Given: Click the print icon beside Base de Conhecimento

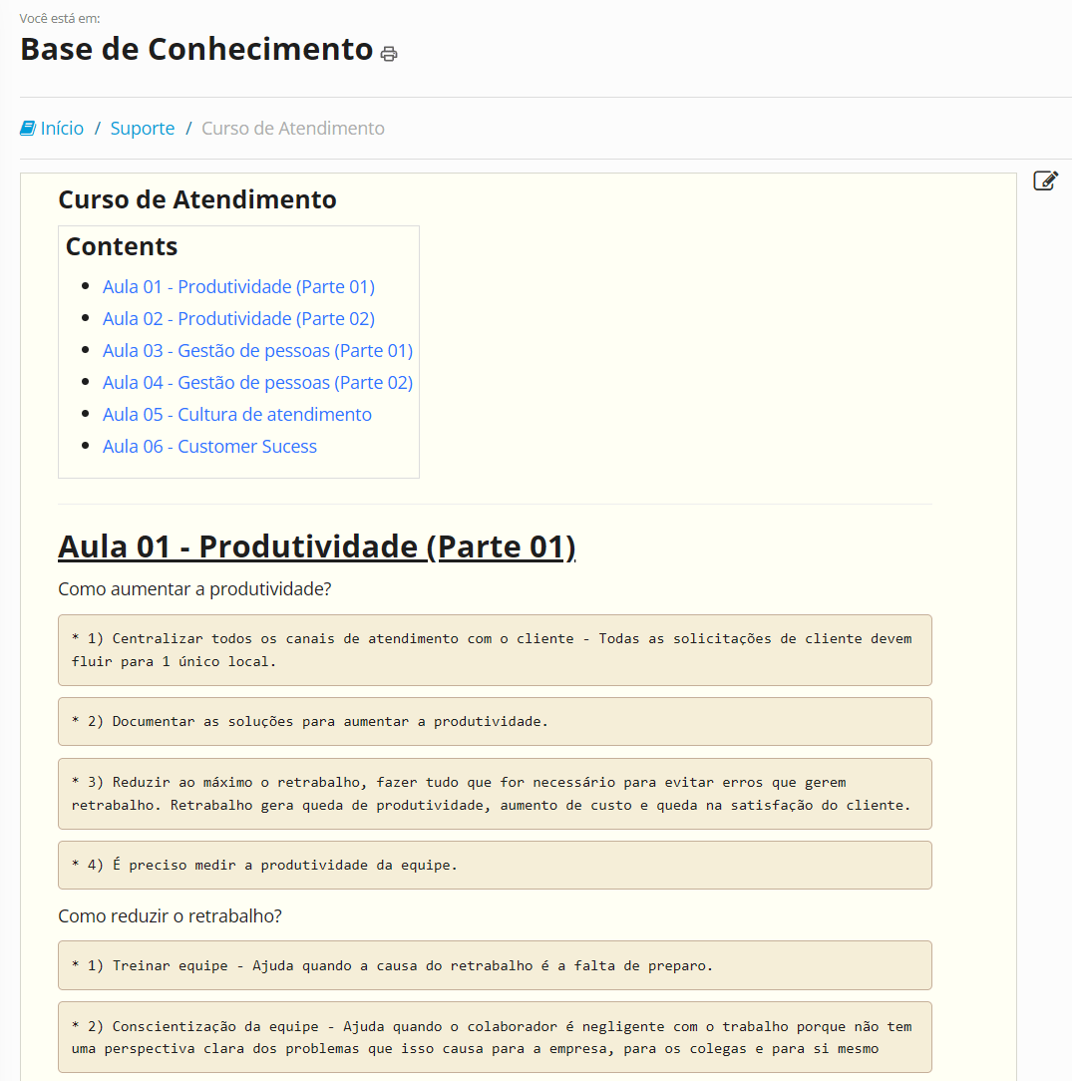Looking at the screenshot, I should pos(389,54).
